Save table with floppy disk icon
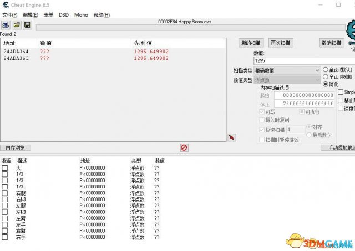This screenshot has height=251, width=355. pos(27,25)
